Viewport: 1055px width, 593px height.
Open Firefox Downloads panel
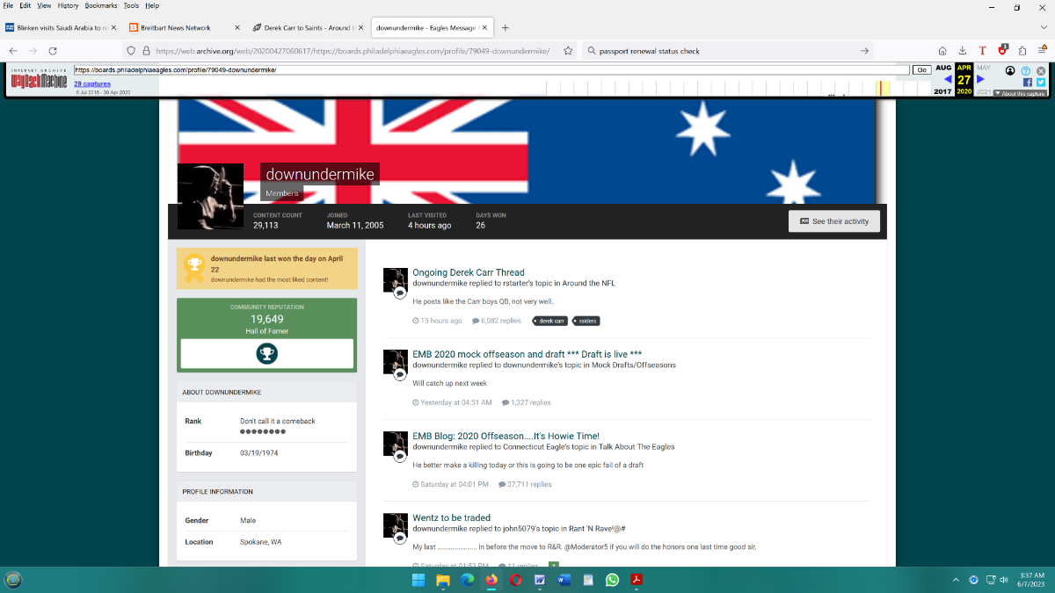(x=963, y=51)
